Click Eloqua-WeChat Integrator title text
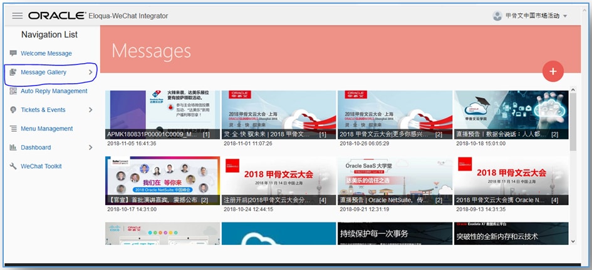592x270 pixels. click(x=128, y=16)
